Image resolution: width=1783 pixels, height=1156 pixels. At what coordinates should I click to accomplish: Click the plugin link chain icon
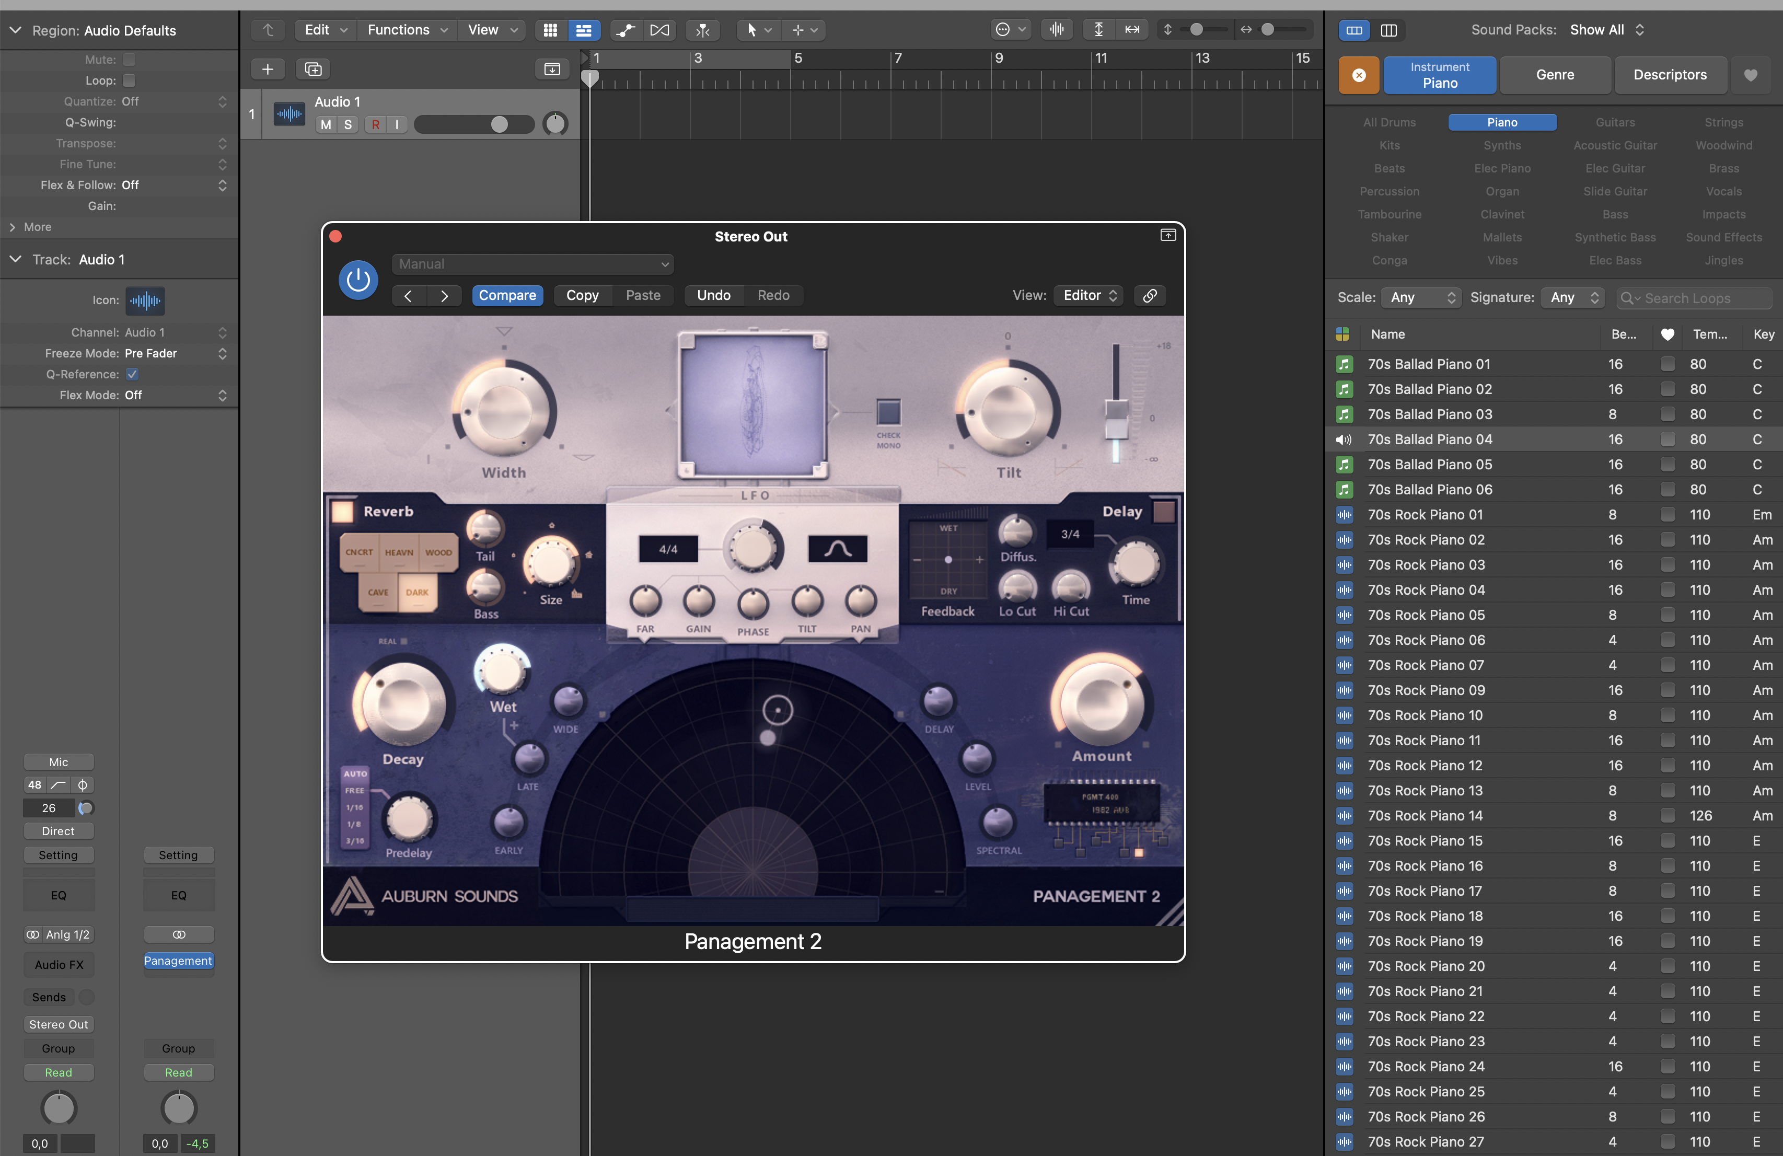(1149, 295)
